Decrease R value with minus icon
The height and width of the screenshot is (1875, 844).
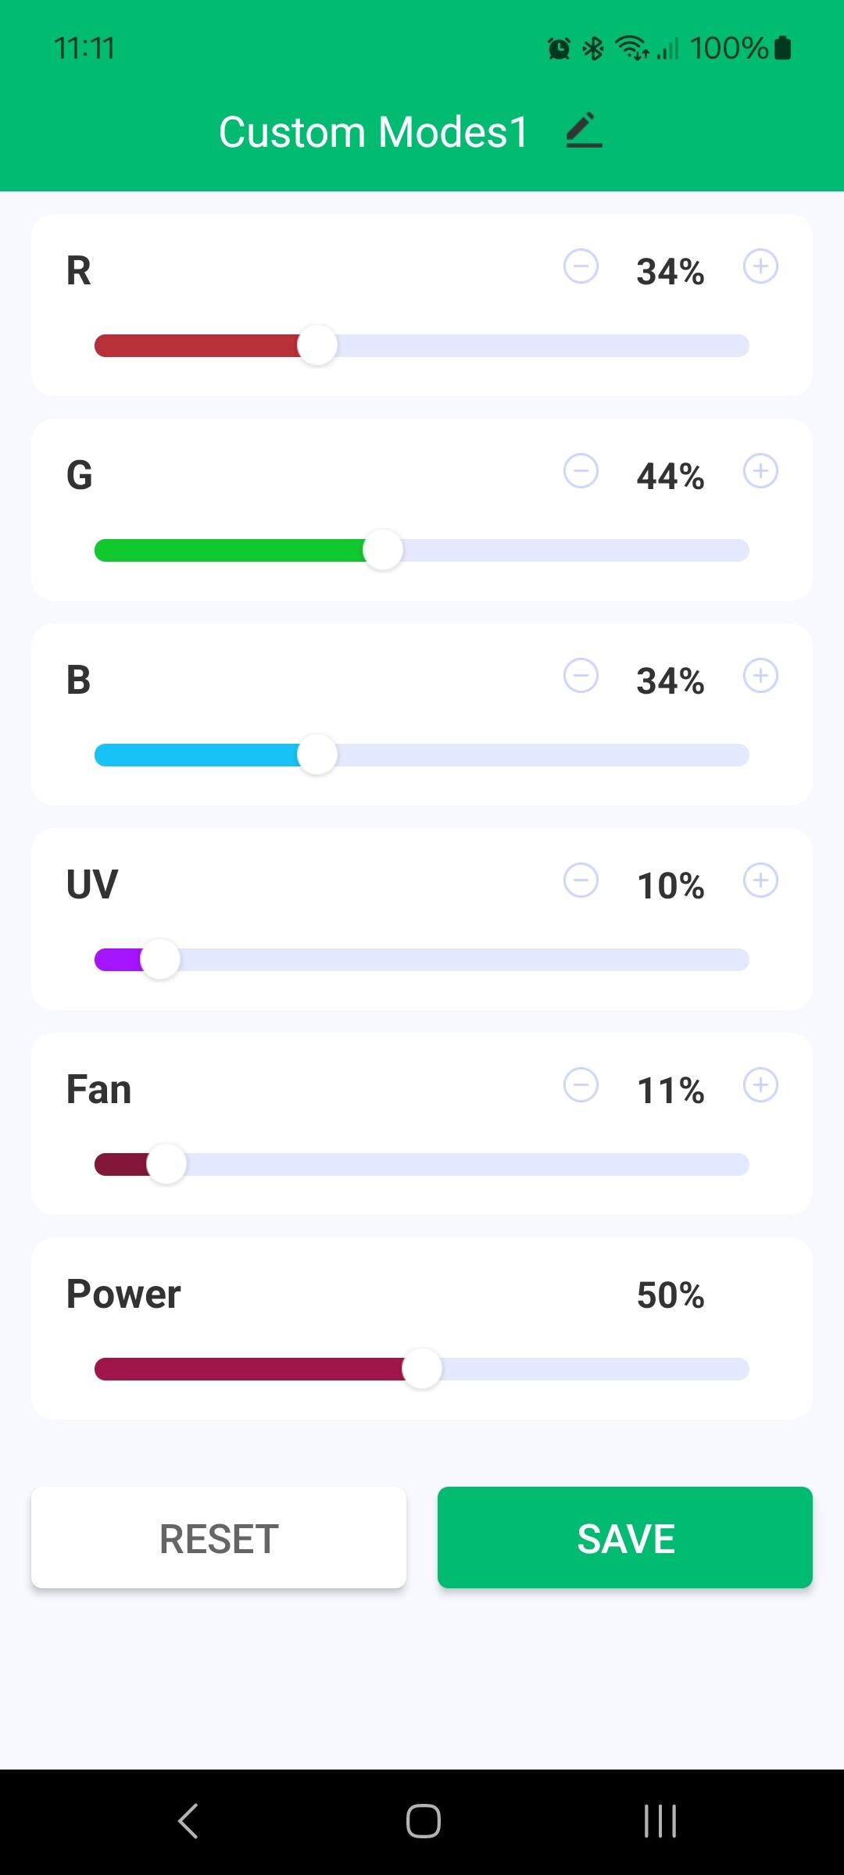(x=581, y=266)
